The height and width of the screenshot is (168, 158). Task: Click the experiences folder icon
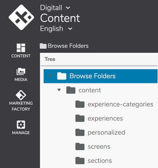(x=80, y=118)
